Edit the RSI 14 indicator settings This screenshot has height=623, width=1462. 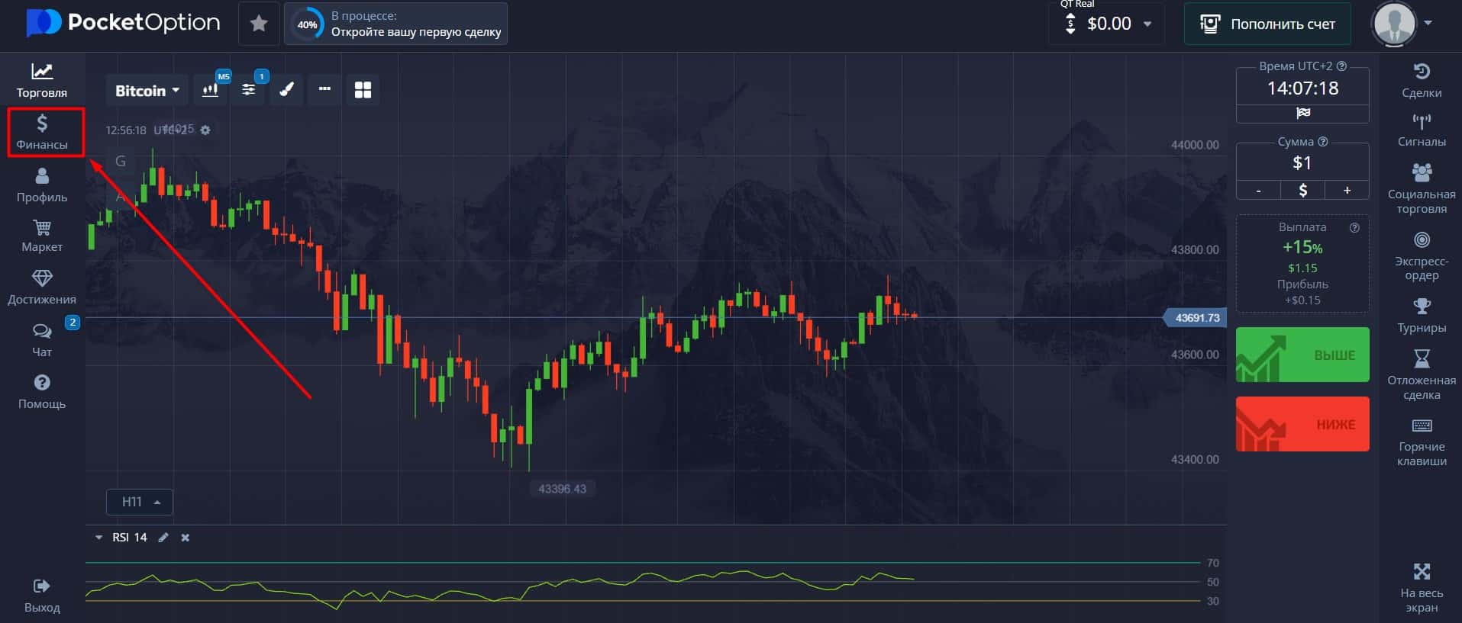[163, 538]
